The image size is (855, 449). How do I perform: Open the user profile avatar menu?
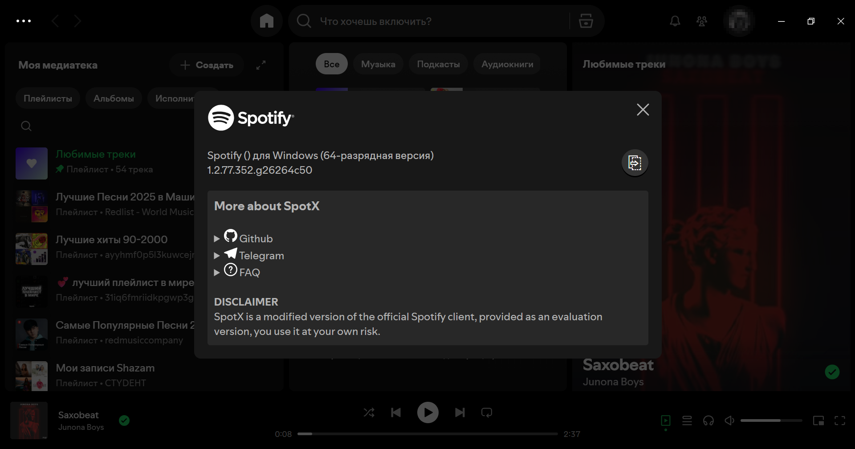click(739, 21)
